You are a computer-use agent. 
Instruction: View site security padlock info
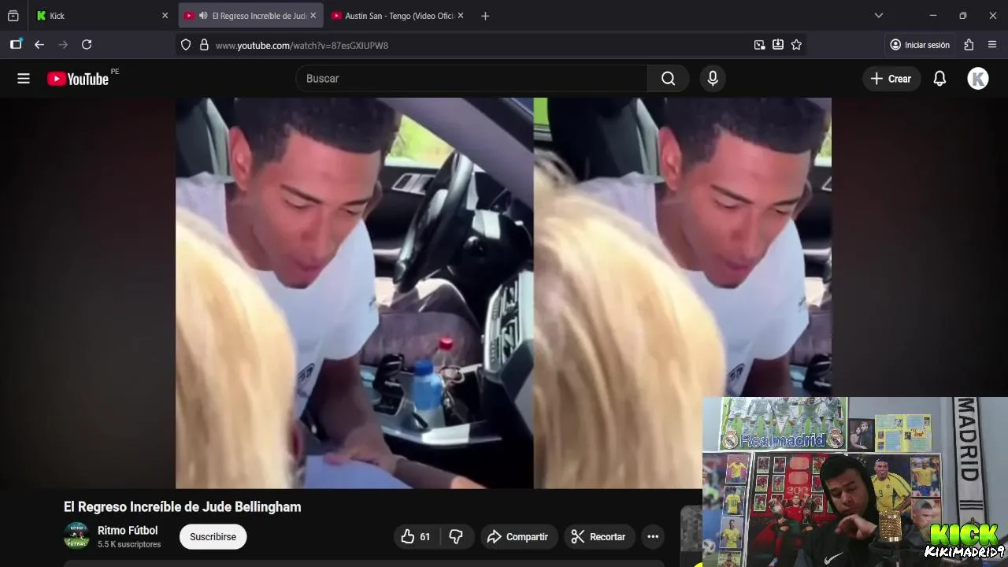204,45
